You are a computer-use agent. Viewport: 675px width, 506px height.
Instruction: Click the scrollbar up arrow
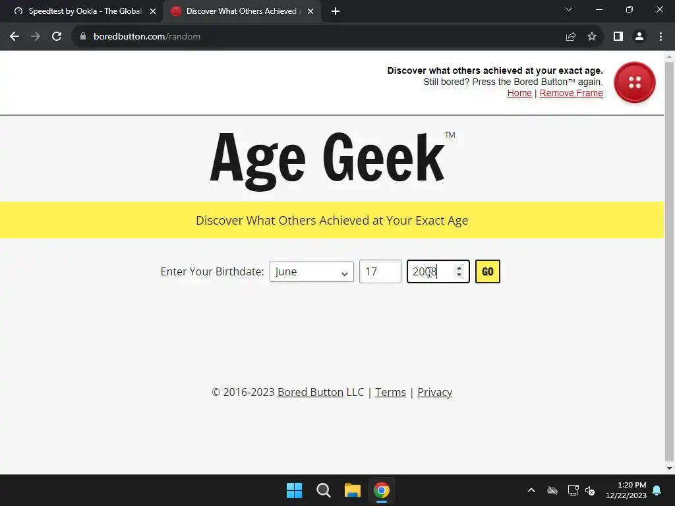click(669, 57)
